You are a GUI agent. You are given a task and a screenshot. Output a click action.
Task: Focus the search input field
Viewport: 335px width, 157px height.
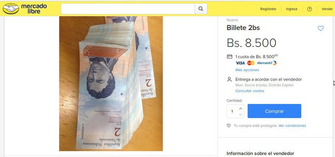[128, 9]
